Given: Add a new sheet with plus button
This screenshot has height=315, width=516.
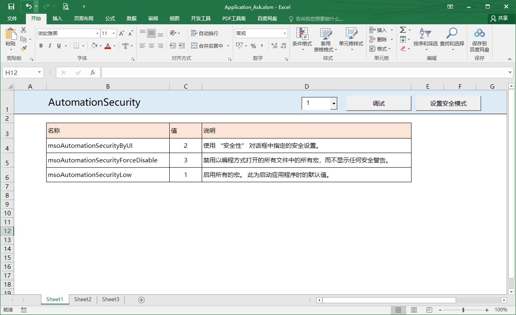Looking at the screenshot, I should tap(141, 300).
